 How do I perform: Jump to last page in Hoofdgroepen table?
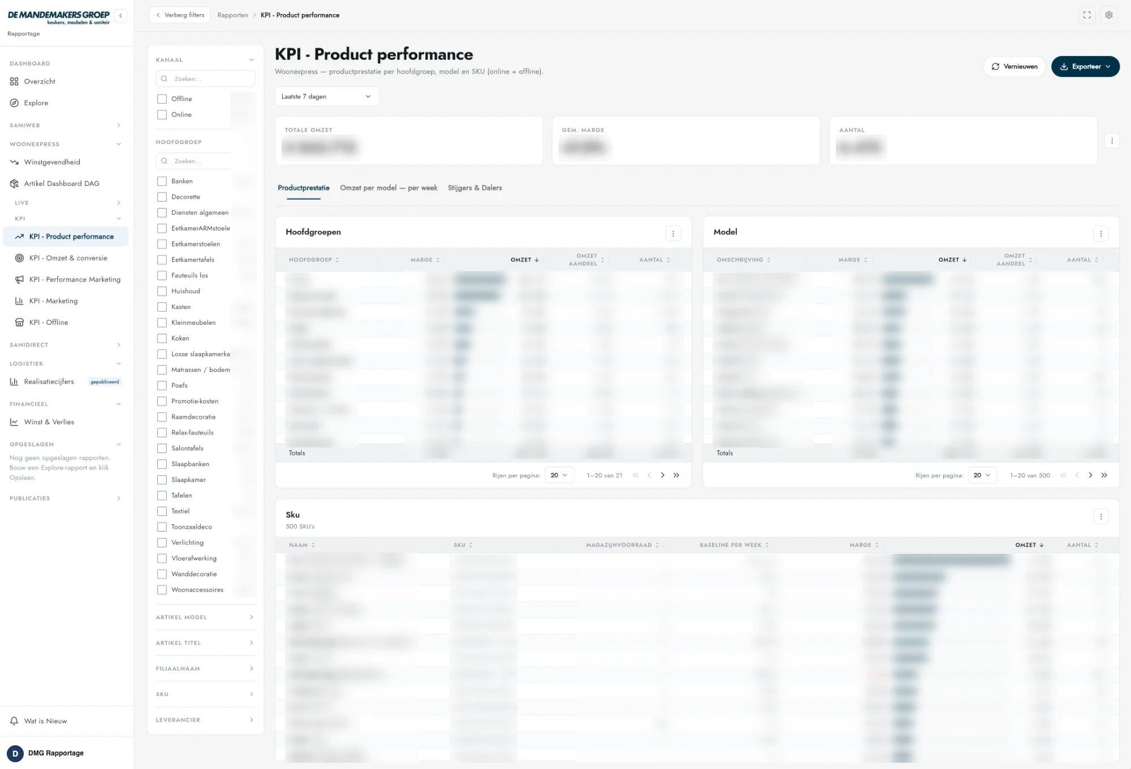click(676, 475)
